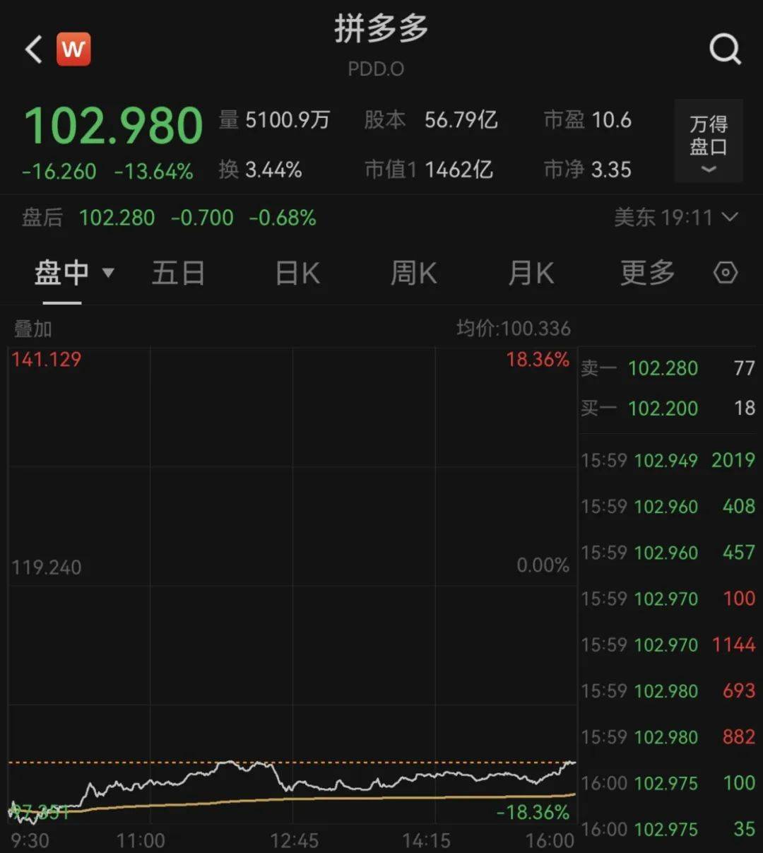Tap the large 102.980 current price
This screenshot has height=853, width=763.
(x=114, y=126)
